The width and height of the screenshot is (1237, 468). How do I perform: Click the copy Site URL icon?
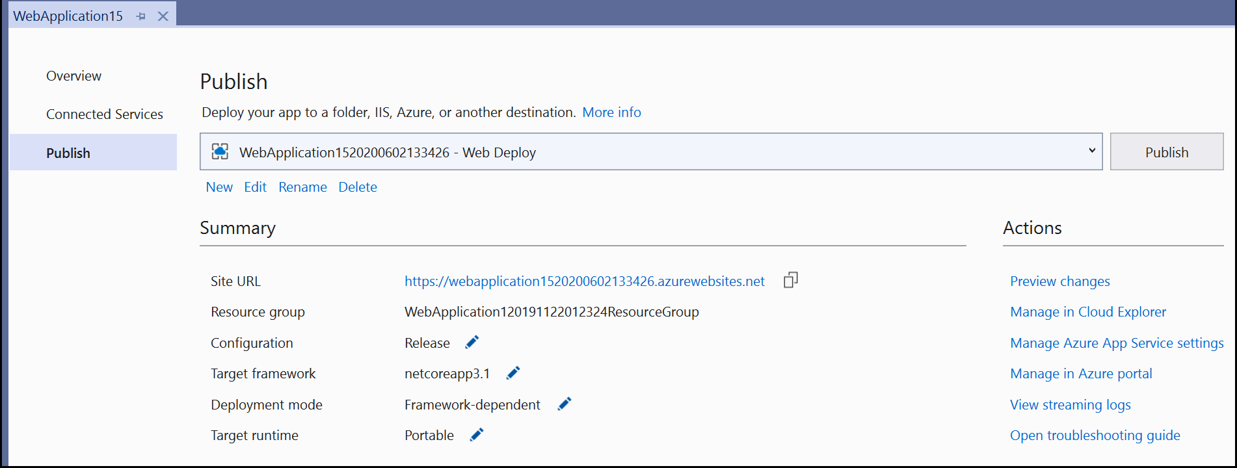(790, 280)
